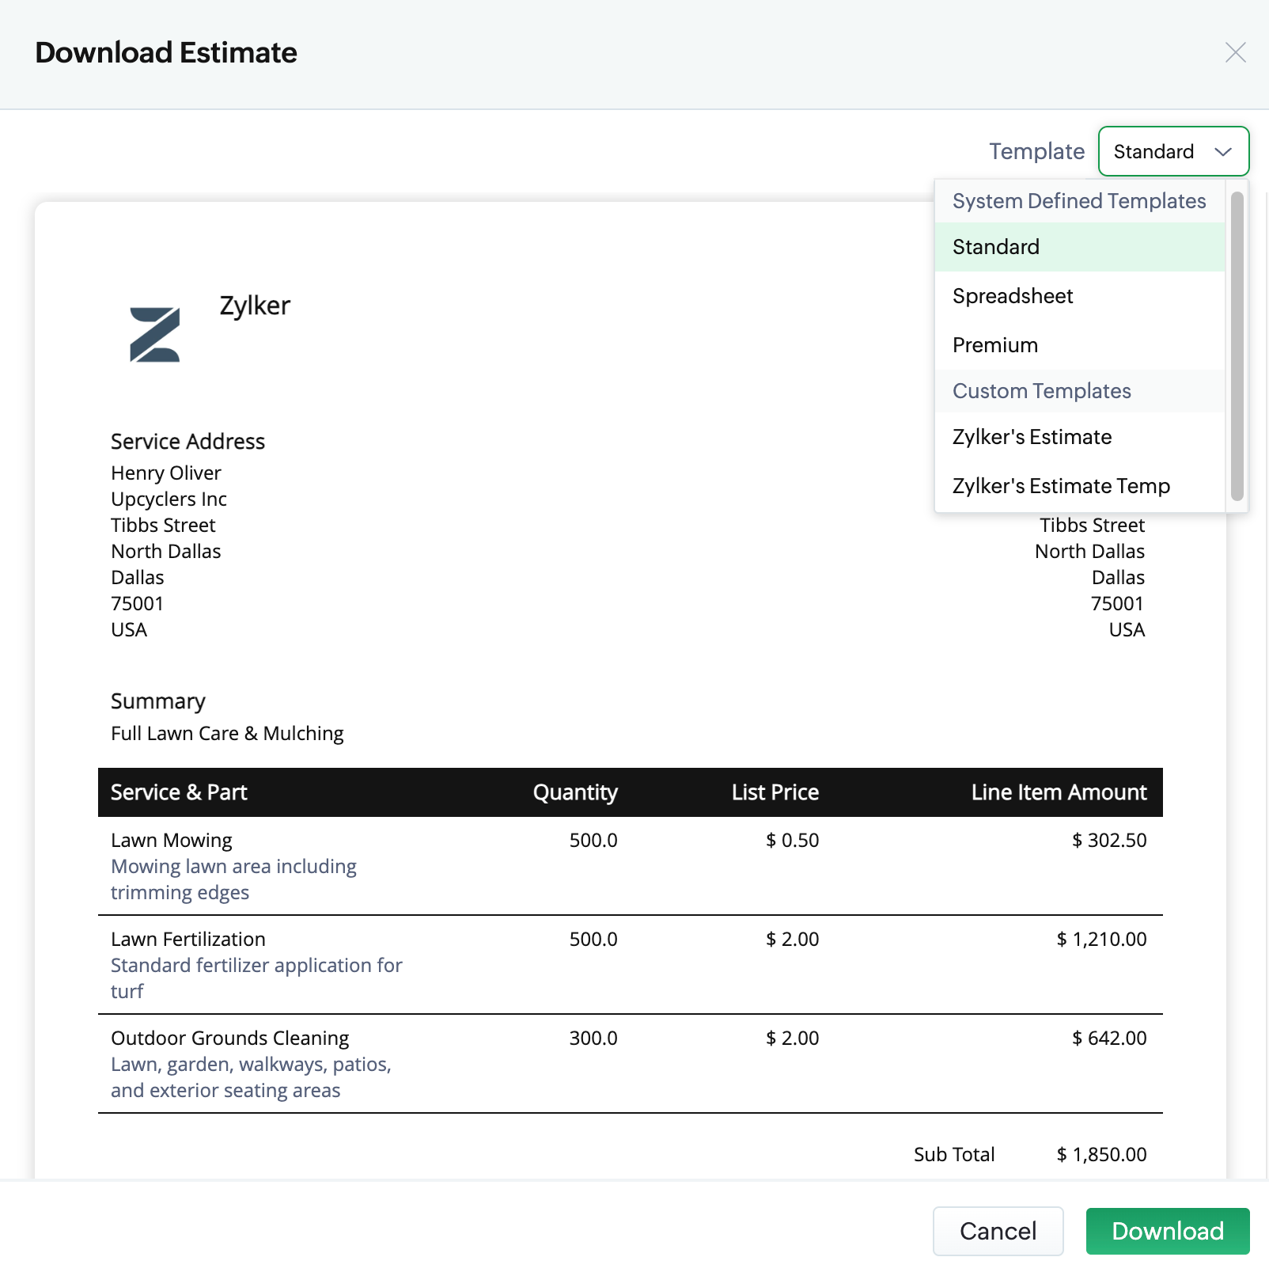The width and height of the screenshot is (1269, 1276).
Task: Pick the Premium template
Action: pyautogui.click(x=995, y=345)
